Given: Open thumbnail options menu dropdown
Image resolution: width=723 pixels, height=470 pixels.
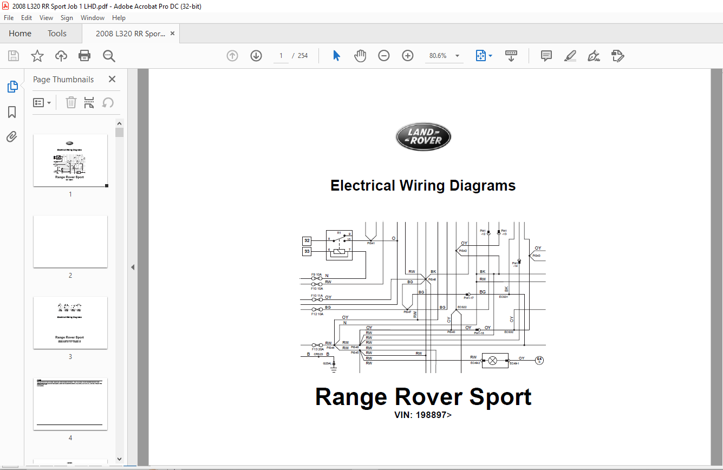Looking at the screenshot, I should pos(42,102).
